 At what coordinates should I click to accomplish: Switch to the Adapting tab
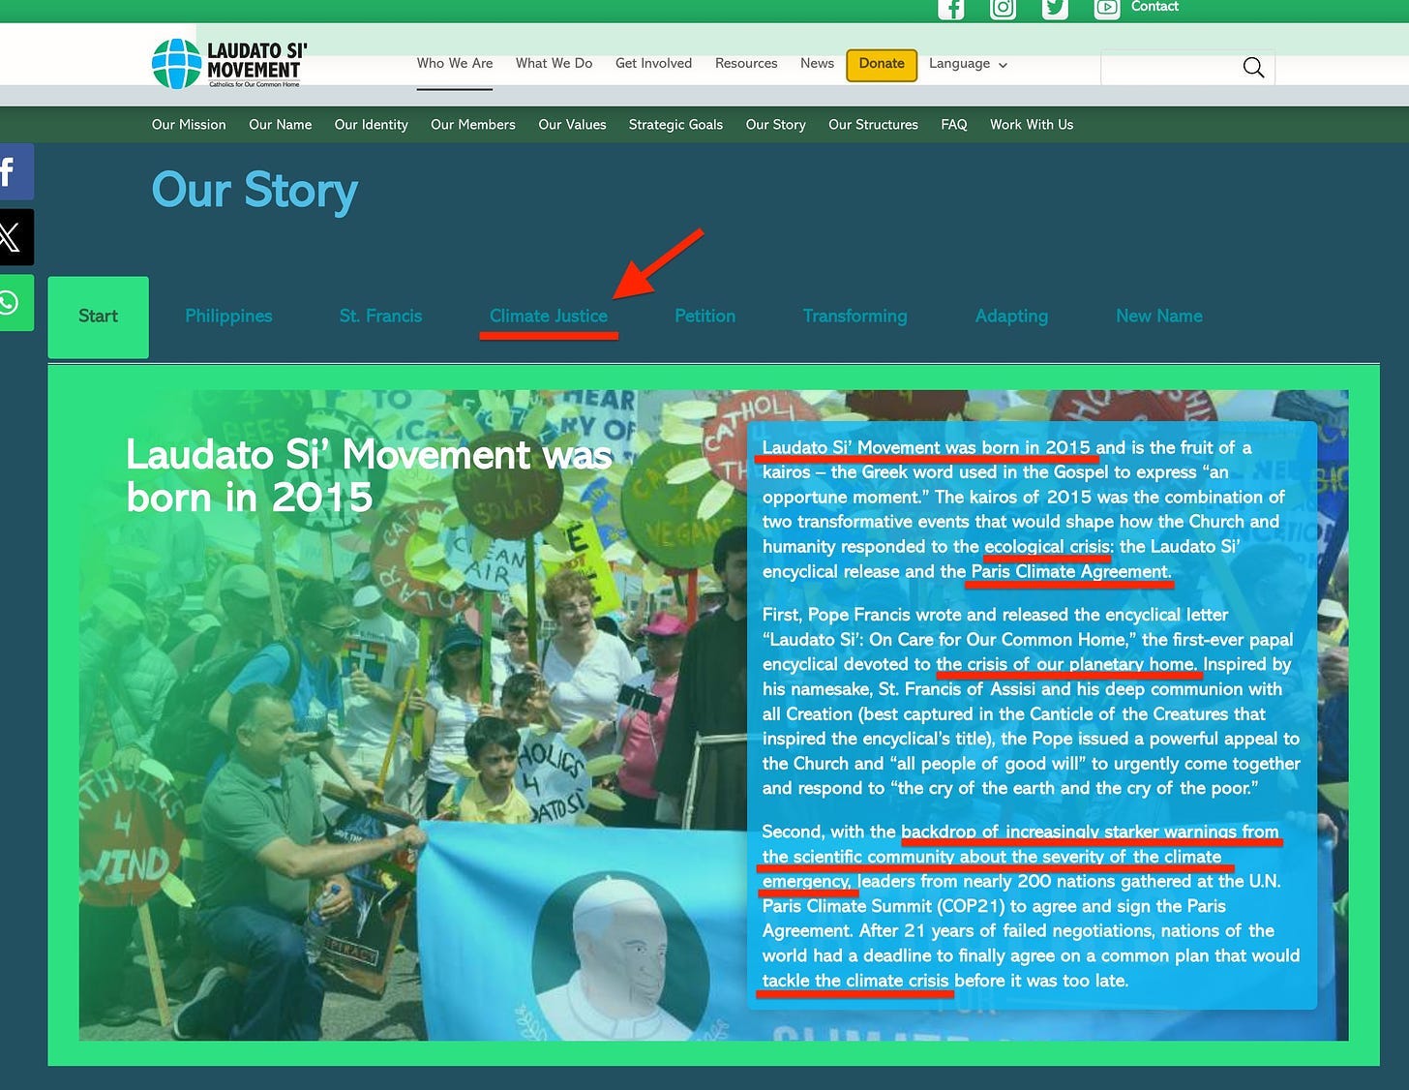tap(1011, 317)
